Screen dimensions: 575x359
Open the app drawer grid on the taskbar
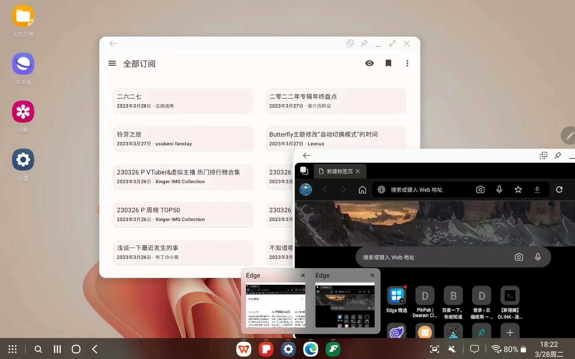[x=13, y=349]
